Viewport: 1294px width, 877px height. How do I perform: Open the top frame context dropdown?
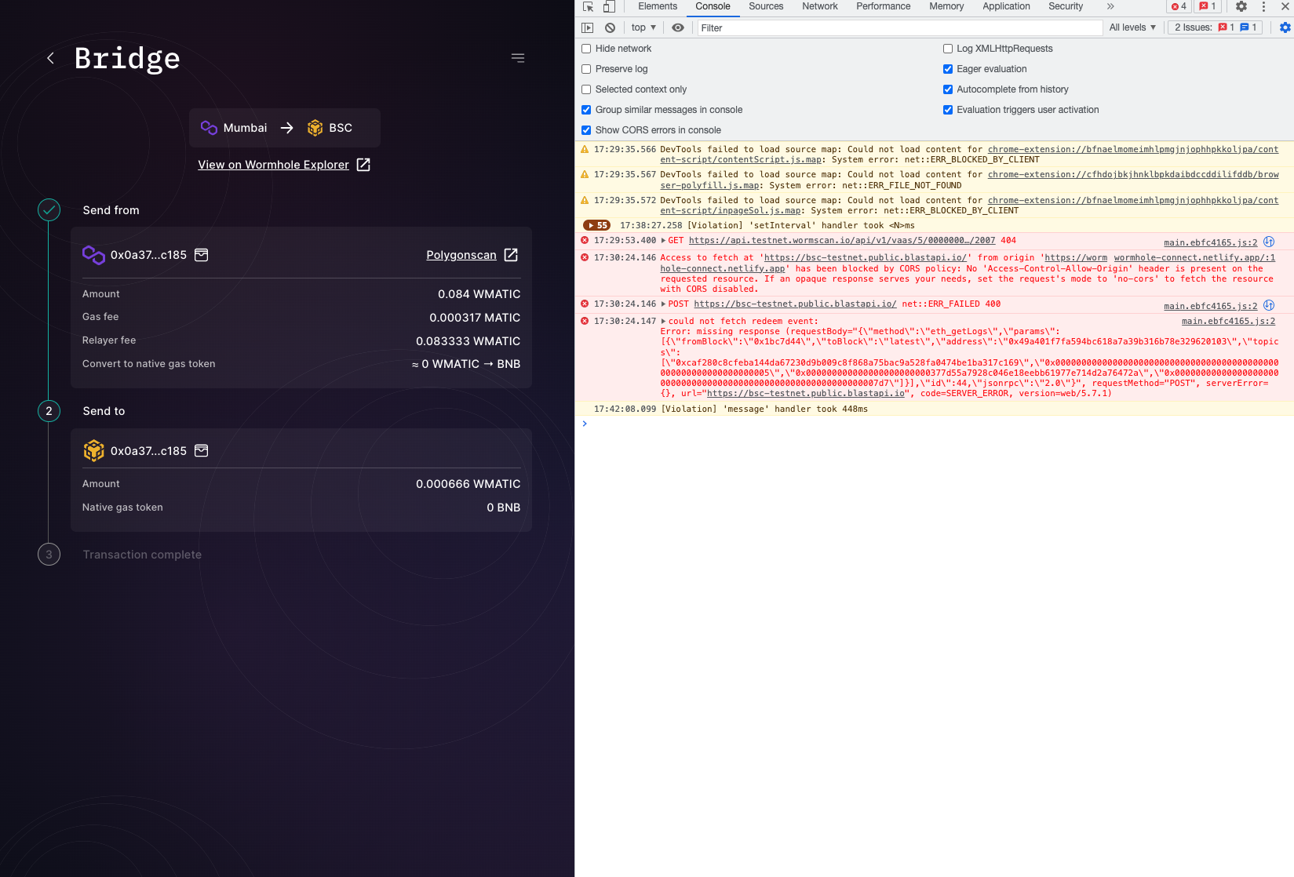click(x=643, y=27)
